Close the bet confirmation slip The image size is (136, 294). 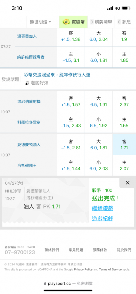coord(127,183)
